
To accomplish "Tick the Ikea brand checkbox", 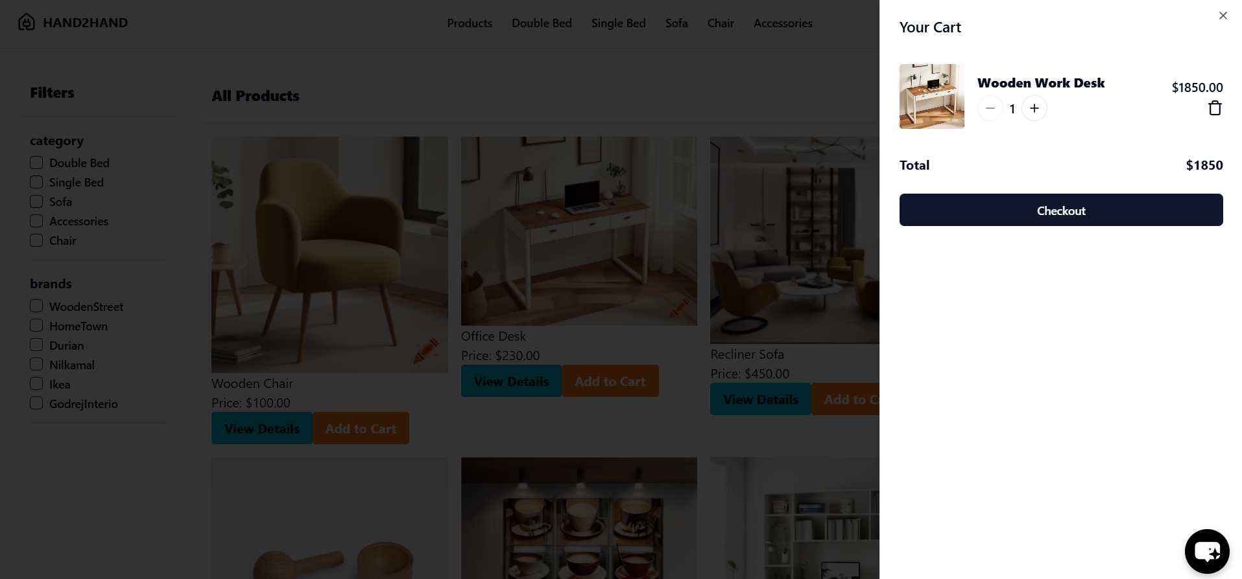I will (x=36, y=384).
